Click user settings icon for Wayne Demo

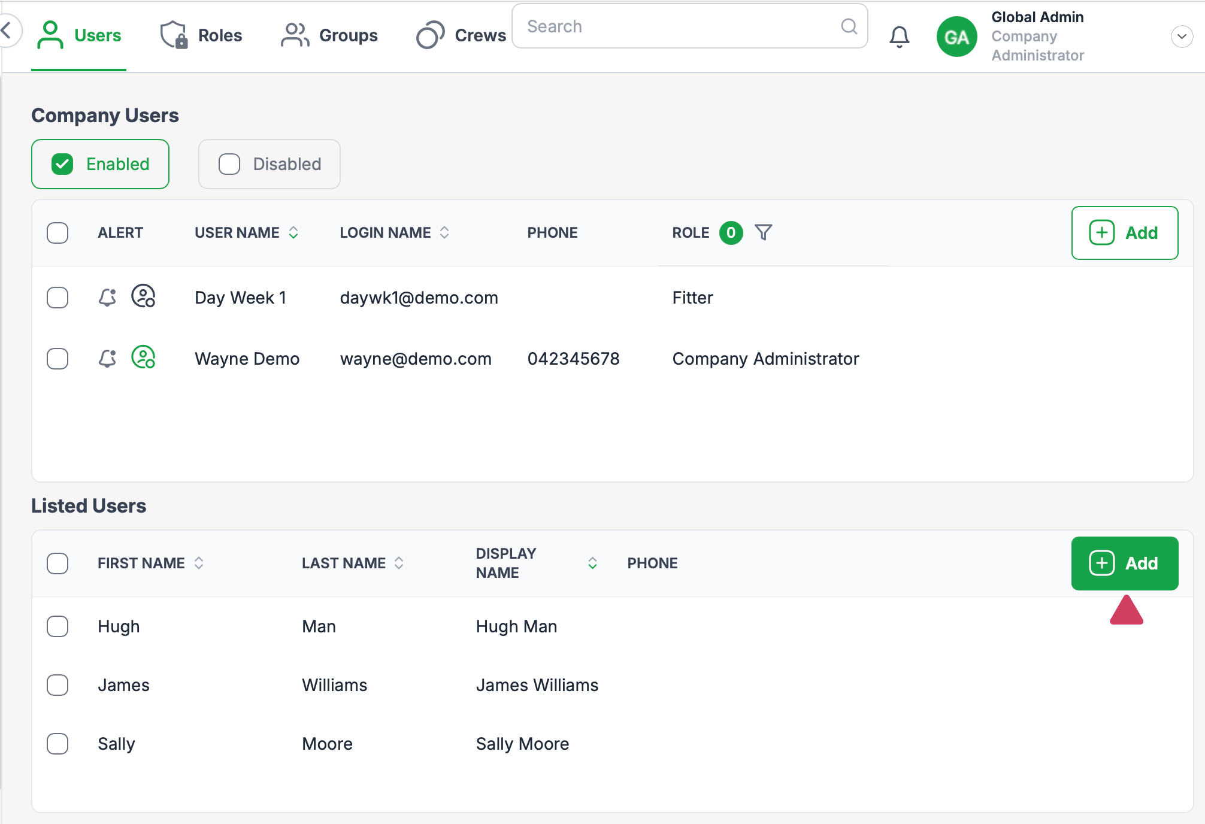pos(143,358)
